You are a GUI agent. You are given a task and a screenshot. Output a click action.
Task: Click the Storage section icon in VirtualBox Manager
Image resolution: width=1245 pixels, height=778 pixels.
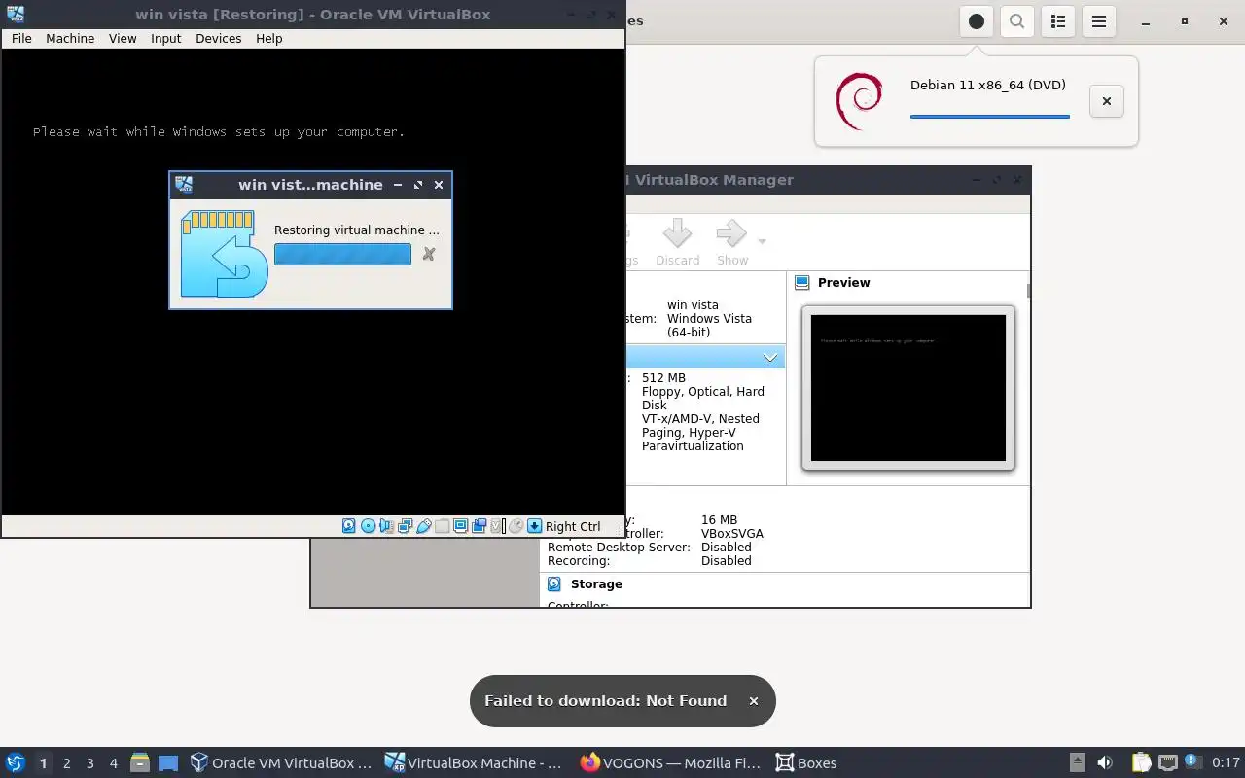coord(554,584)
